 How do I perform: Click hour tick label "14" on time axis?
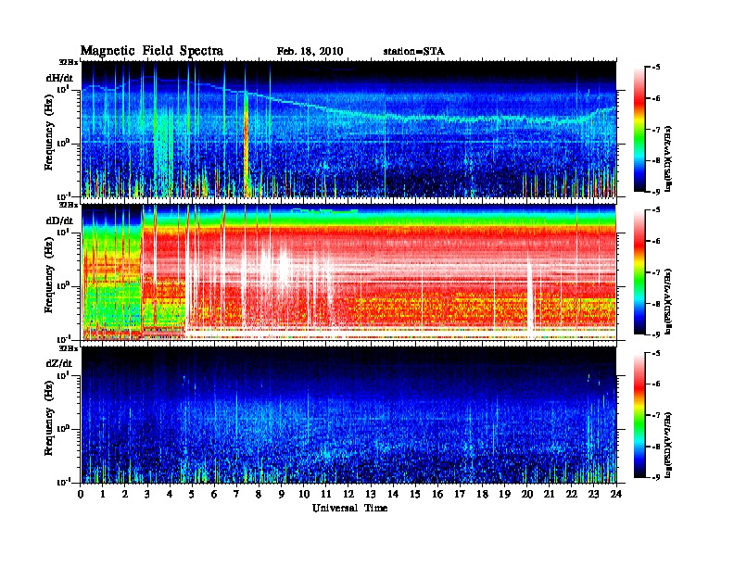[x=393, y=494]
